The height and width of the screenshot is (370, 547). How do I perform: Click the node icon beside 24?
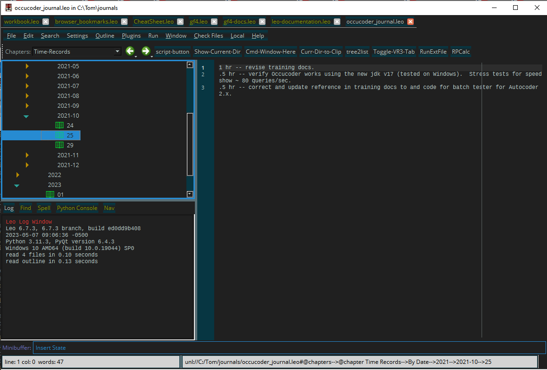click(x=59, y=126)
